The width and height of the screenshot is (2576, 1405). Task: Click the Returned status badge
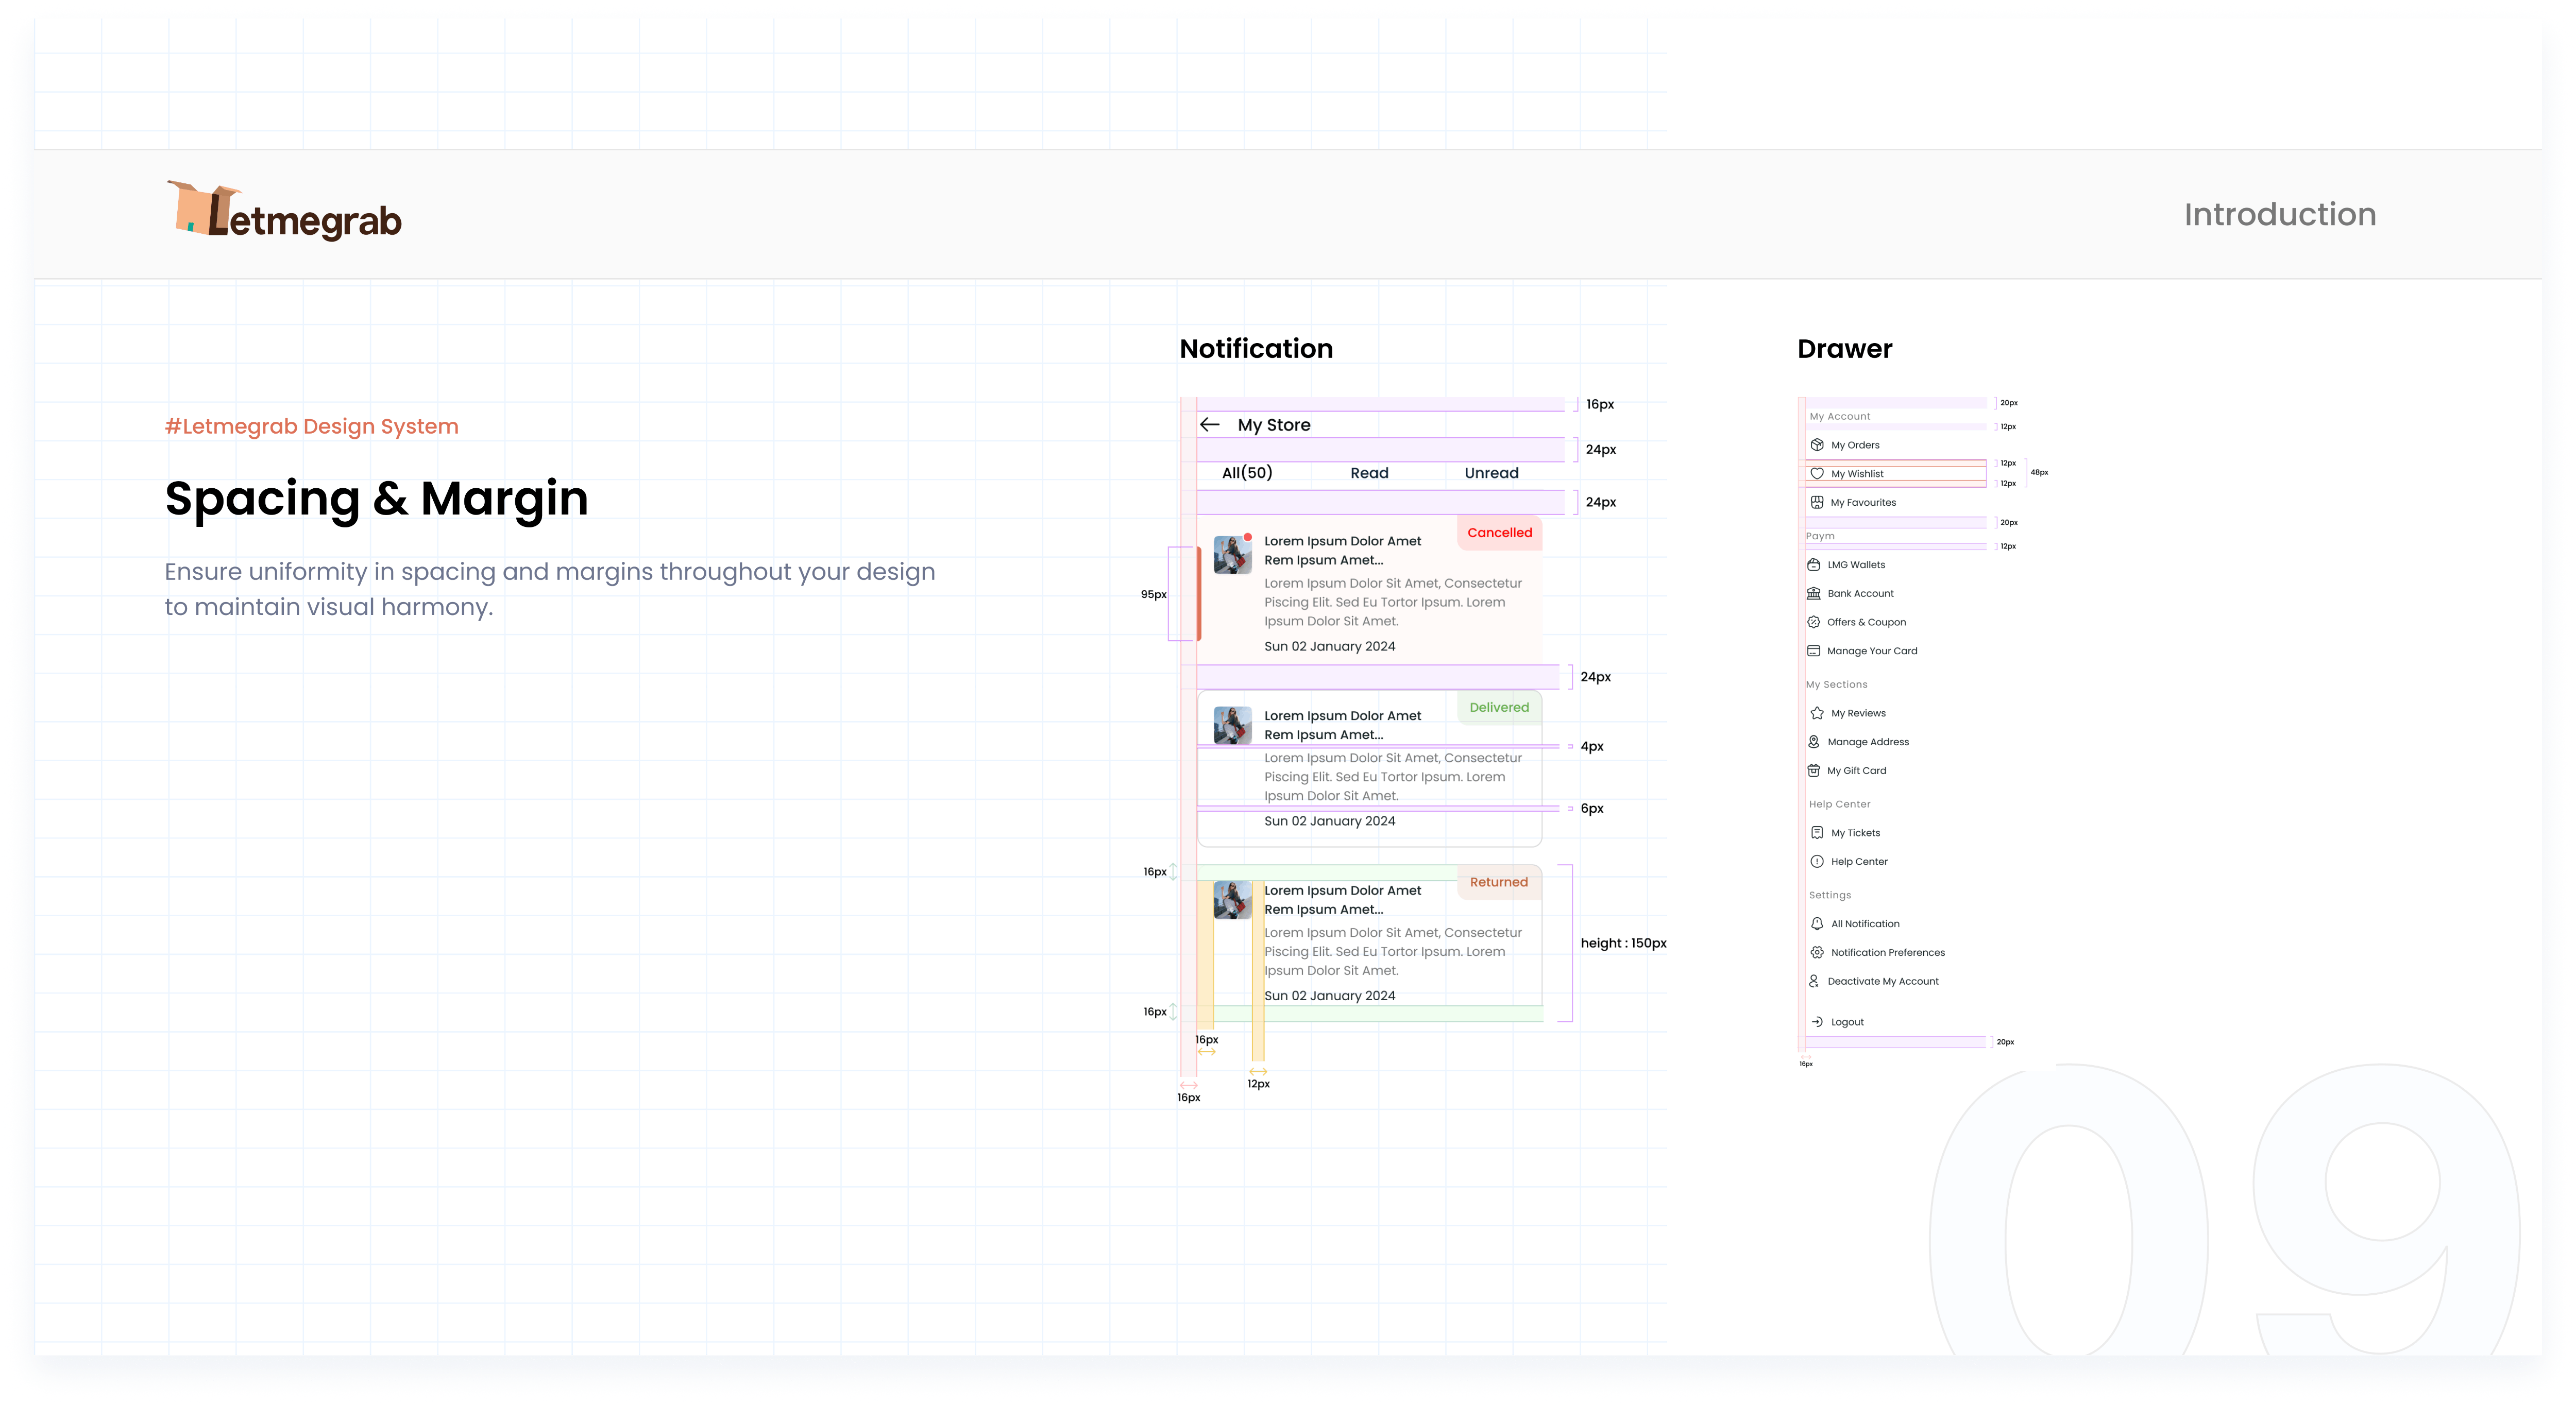coord(1499,883)
